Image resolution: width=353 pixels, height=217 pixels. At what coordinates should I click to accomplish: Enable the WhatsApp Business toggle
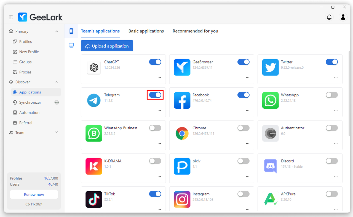point(155,128)
